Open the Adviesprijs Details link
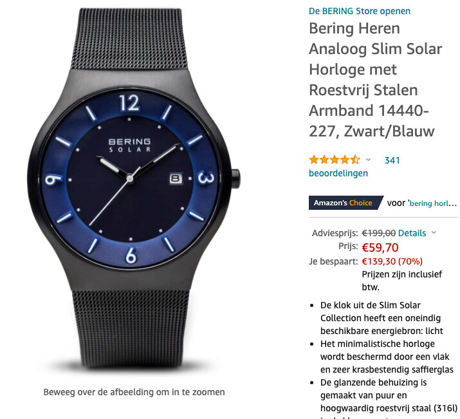This screenshot has width=460, height=419. (412, 233)
